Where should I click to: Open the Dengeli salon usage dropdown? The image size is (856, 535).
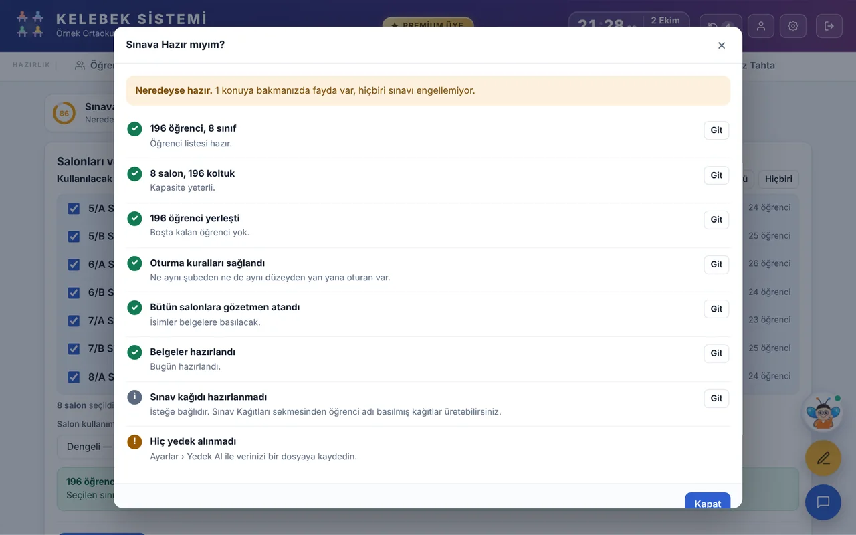[x=86, y=447]
